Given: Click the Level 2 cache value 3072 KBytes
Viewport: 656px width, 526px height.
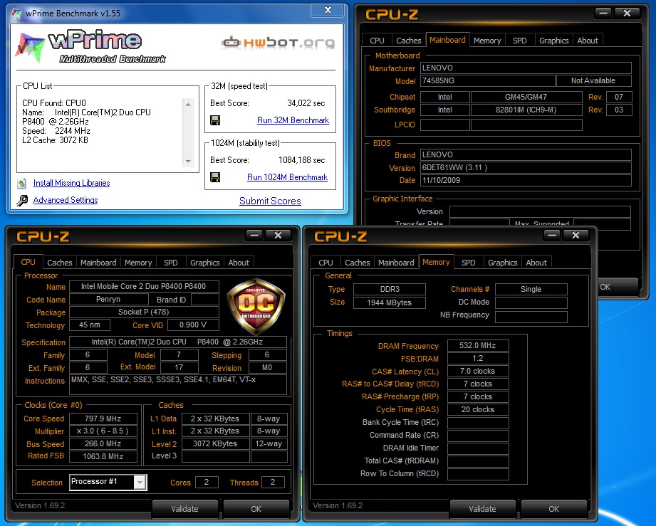Looking at the screenshot, I should tap(215, 443).
